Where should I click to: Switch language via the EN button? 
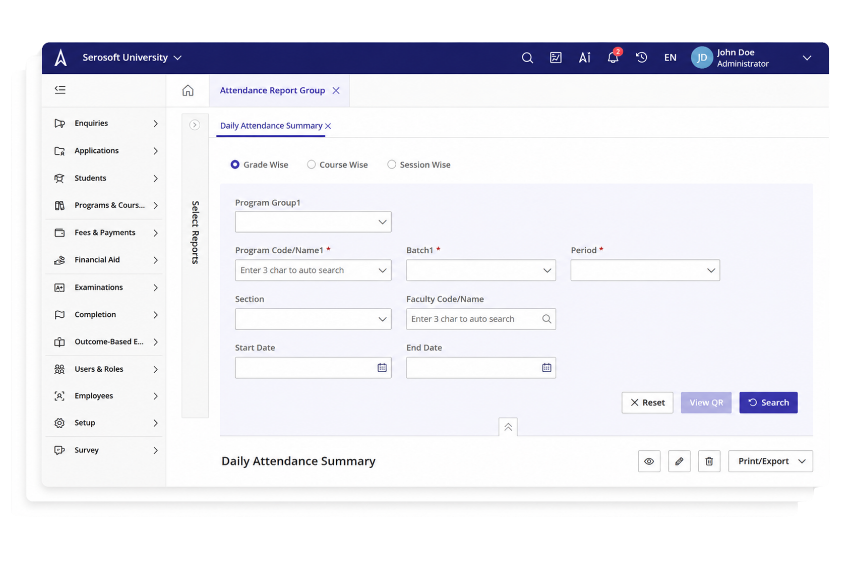[x=670, y=57]
